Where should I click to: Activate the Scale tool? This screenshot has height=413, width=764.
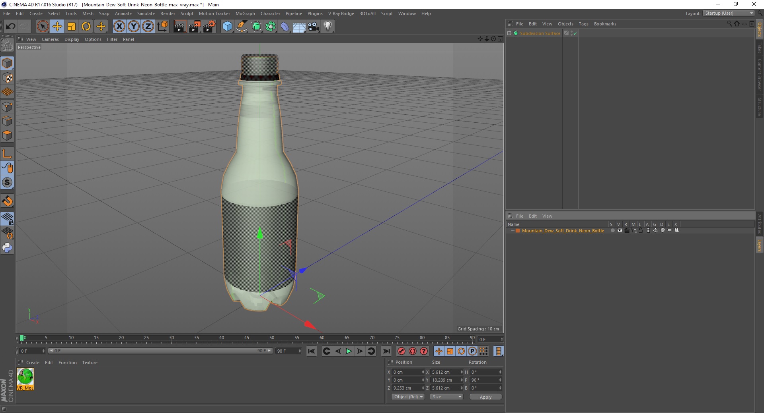(x=72, y=27)
